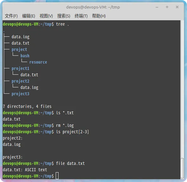Click the cursor block at last prompt
Image resolution: width=187 pixels, height=182 pixels.
pyautogui.click(x=57, y=176)
